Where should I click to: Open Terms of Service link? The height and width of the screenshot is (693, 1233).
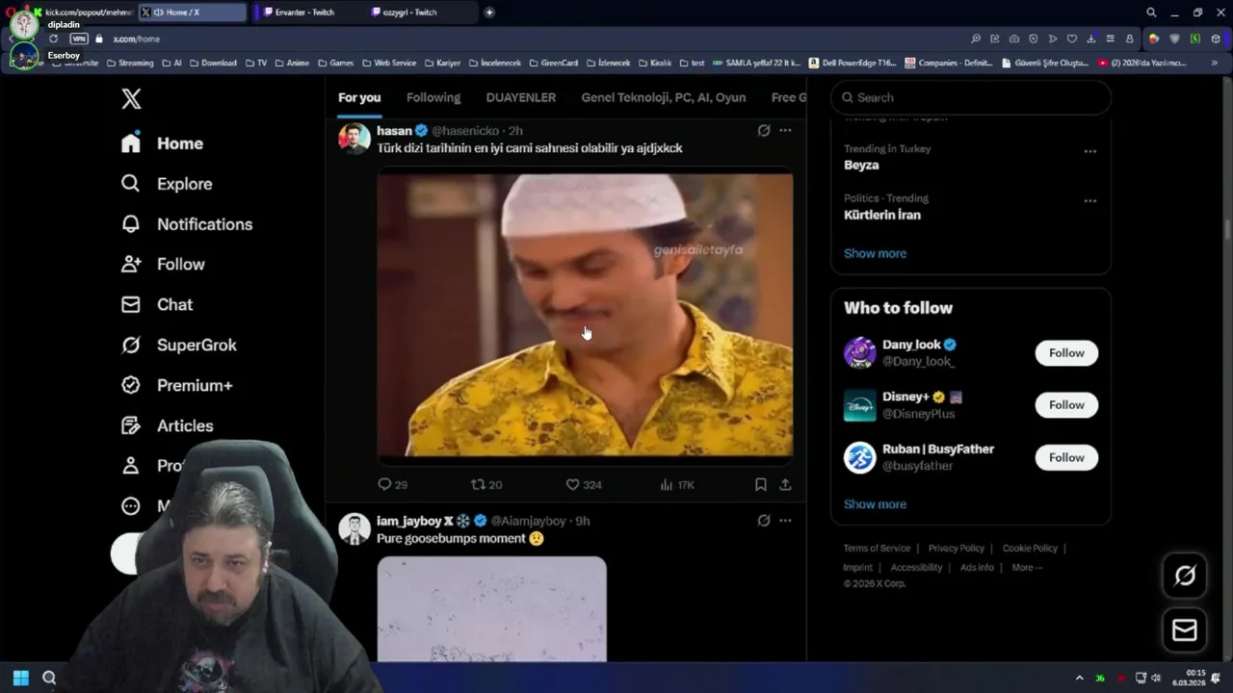pos(877,549)
